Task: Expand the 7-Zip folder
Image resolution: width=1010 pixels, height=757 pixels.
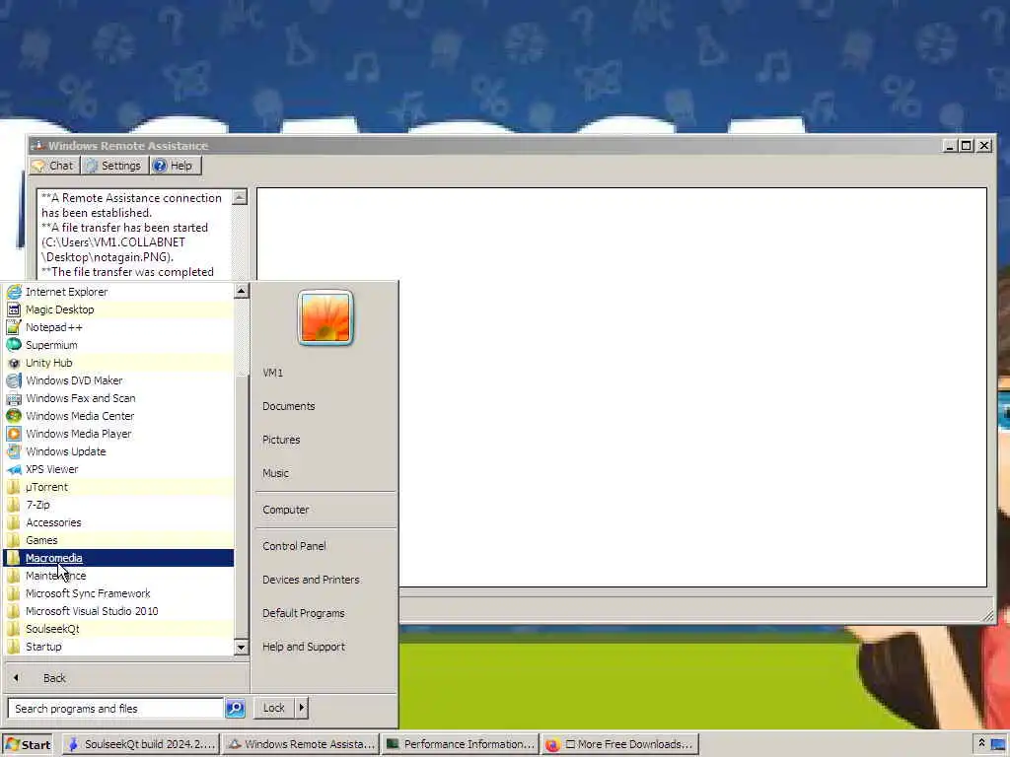Action: point(119,505)
